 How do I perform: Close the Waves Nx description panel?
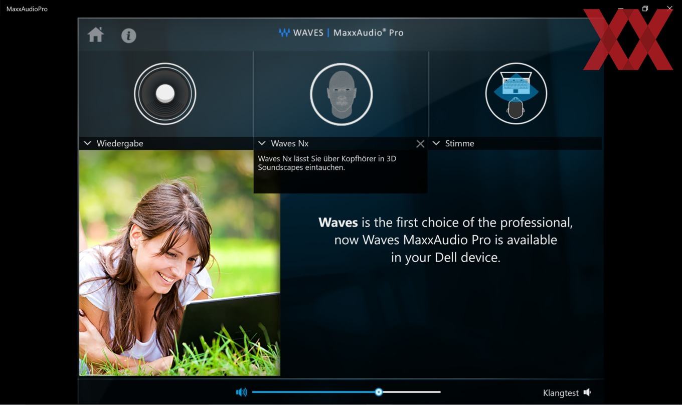[420, 144]
